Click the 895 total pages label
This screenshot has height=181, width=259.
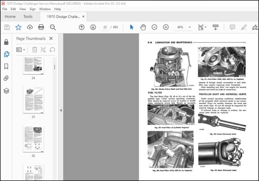[x=115, y=27]
